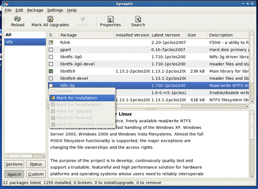The image size is (258, 189).
Task: Toggle the libntfs-3g0 status checkbox
Action: (x=51, y=57)
